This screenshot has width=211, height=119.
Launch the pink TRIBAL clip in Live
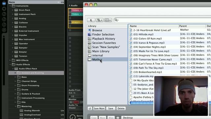[x=70, y=10]
